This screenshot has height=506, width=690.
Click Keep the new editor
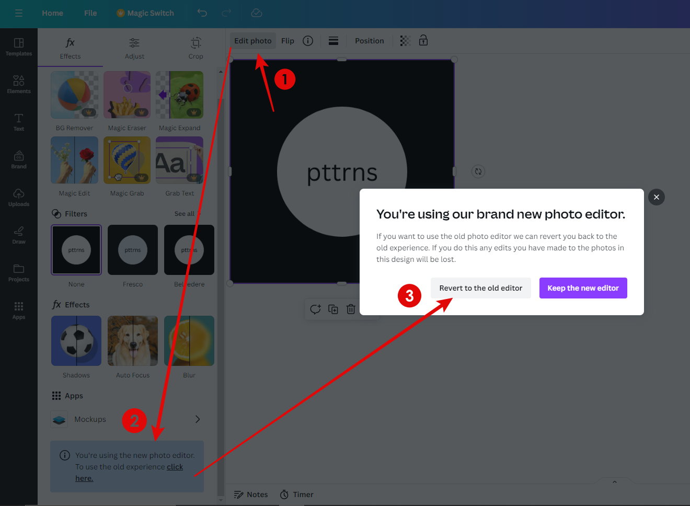coord(583,288)
